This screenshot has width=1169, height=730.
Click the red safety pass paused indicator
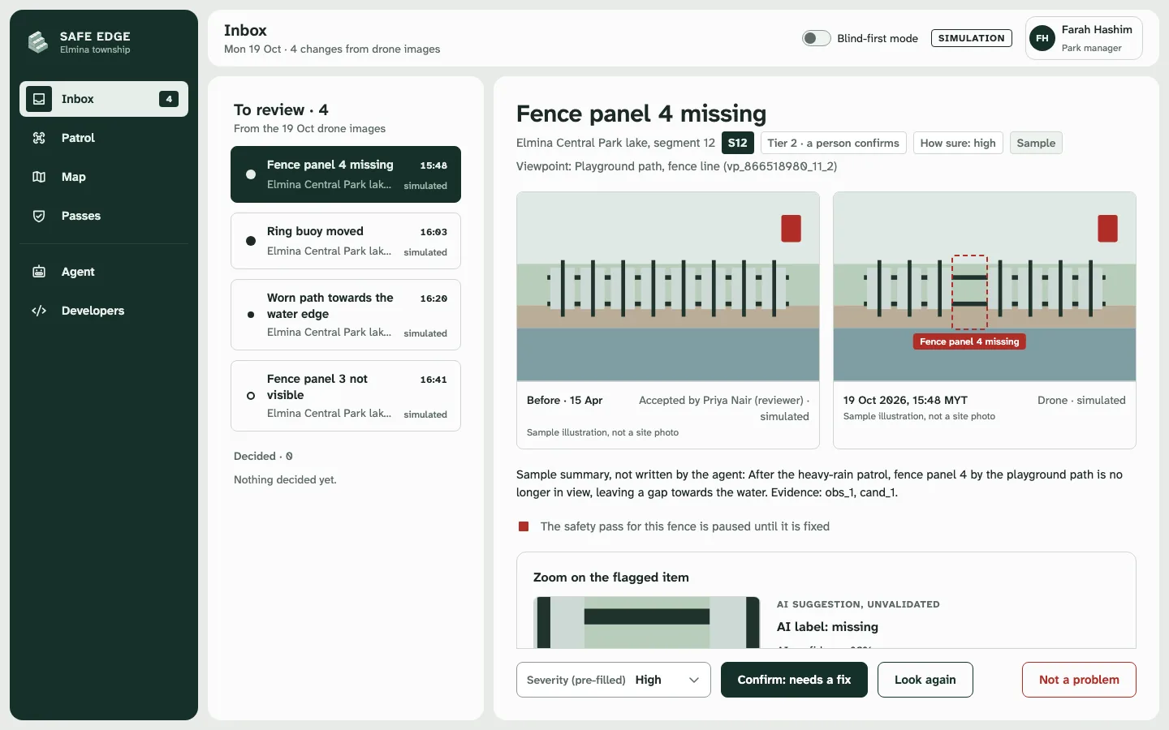pos(524,526)
